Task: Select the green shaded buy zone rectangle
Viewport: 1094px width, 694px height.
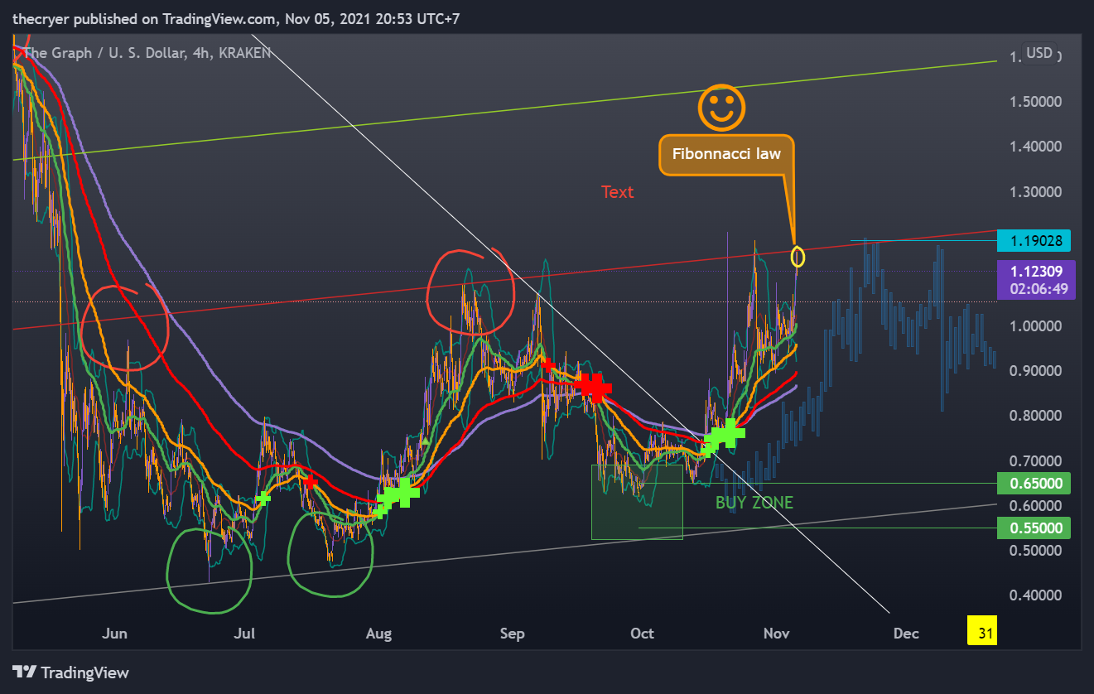Action: [x=637, y=502]
